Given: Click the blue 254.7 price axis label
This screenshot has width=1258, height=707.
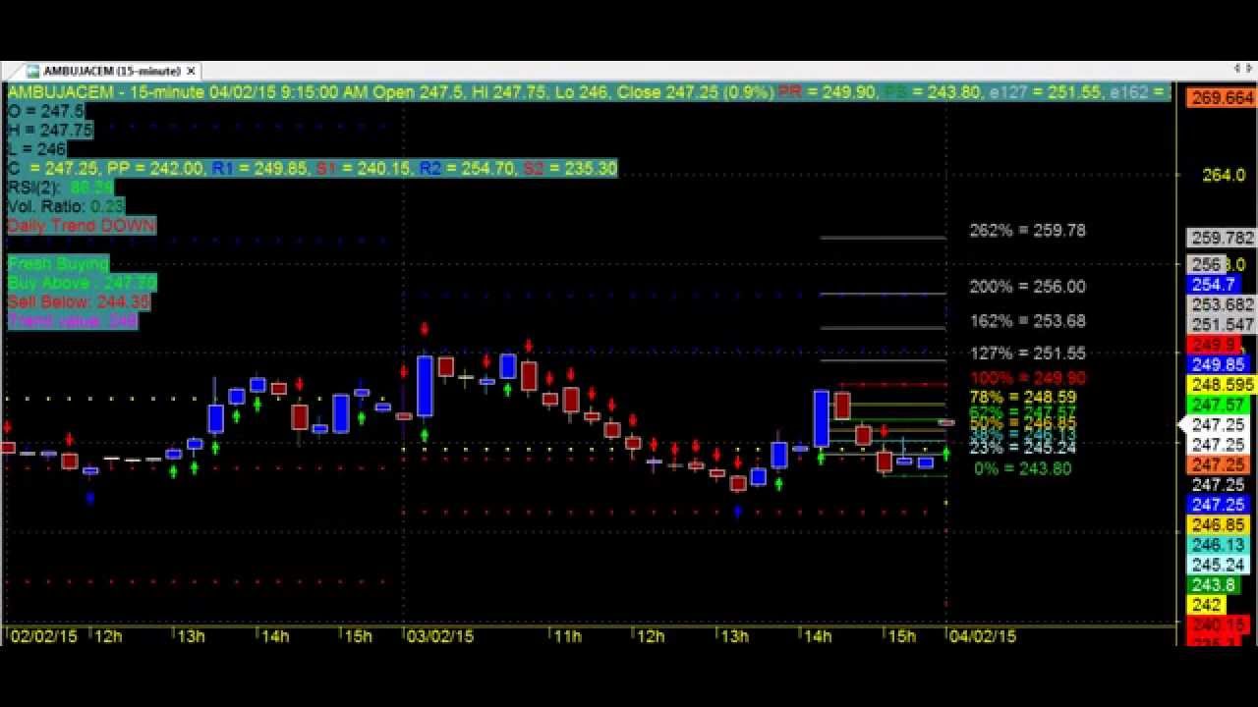Looking at the screenshot, I should point(1213,285).
